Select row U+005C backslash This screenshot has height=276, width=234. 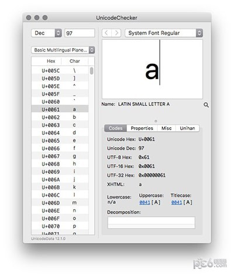pyautogui.click(x=60, y=70)
